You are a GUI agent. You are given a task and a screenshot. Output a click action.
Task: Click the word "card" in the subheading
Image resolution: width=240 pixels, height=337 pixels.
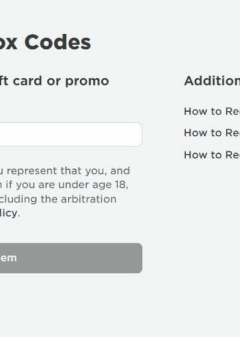(27, 81)
